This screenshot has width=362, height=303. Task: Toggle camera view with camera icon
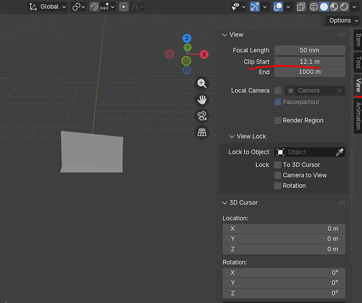(202, 116)
